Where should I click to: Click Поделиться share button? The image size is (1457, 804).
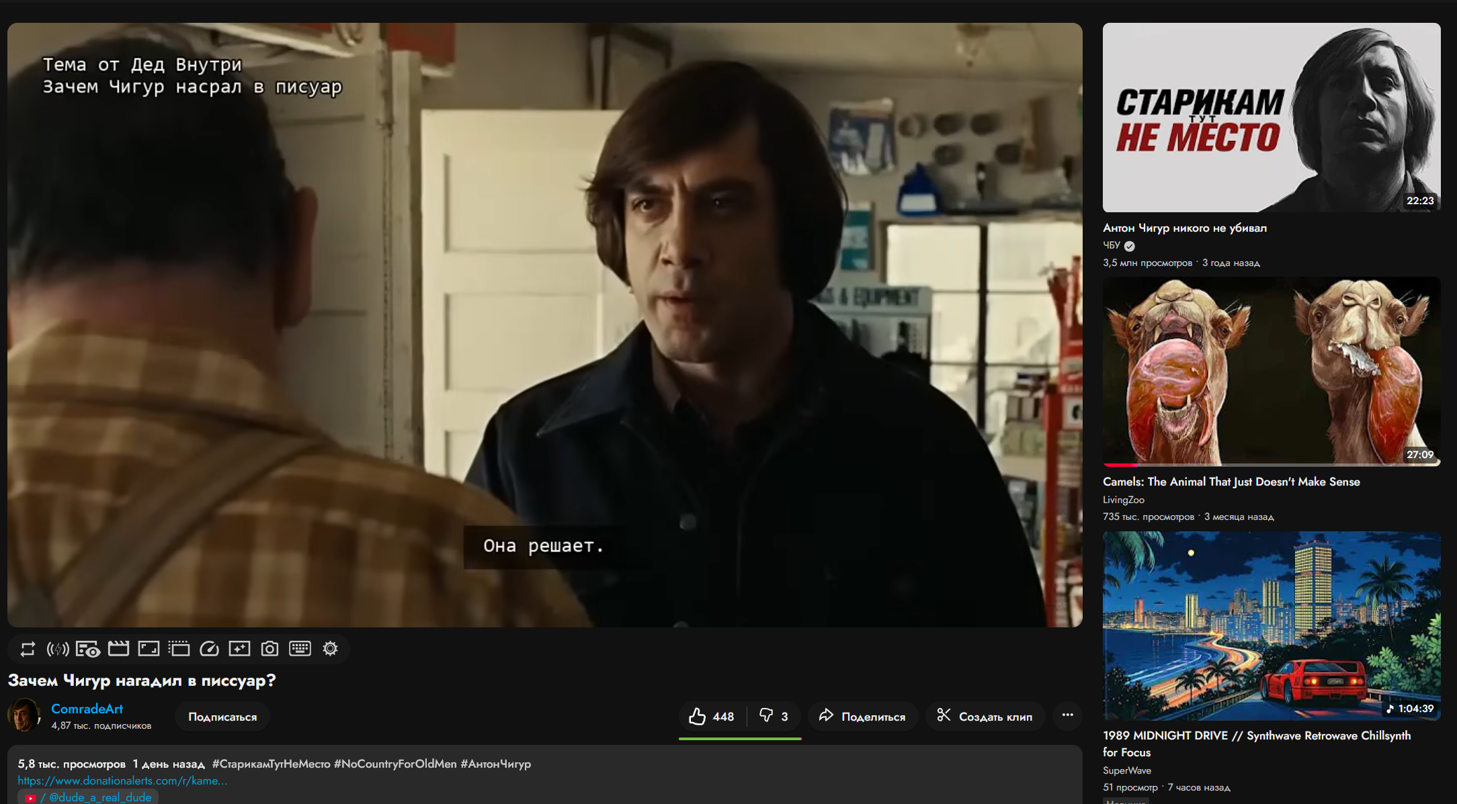[x=862, y=717]
